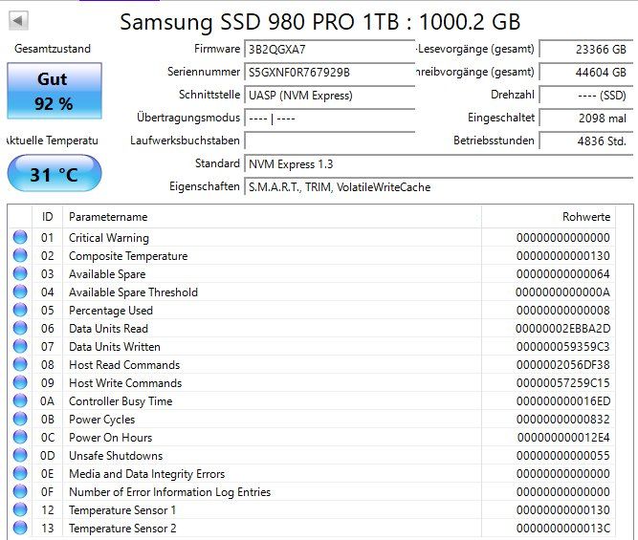Select the serial number field S5GXNF0R767929B
This screenshot has width=638, height=540.
(330, 73)
